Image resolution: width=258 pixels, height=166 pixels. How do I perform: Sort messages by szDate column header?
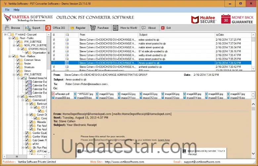(x=233, y=35)
